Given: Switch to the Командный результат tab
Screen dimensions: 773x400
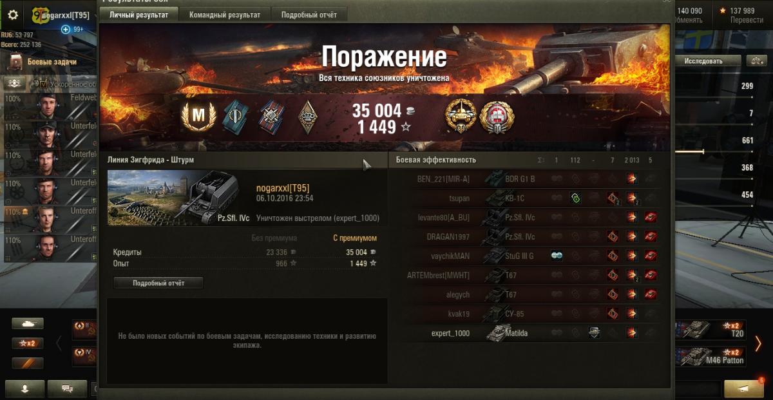Looking at the screenshot, I should coord(225,15).
